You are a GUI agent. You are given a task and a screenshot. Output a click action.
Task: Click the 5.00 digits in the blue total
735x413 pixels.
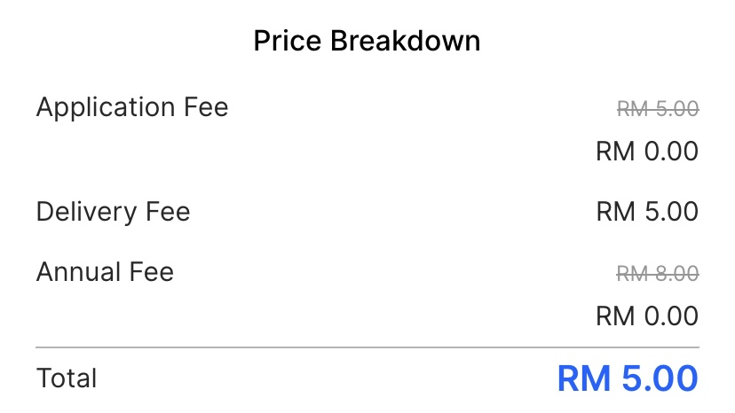tap(659, 378)
